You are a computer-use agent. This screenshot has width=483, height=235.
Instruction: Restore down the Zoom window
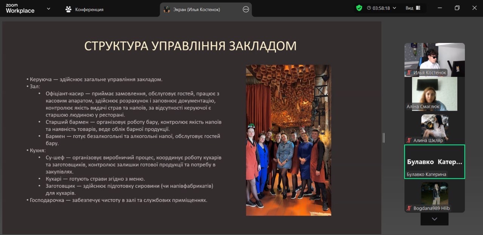pyautogui.click(x=457, y=8)
